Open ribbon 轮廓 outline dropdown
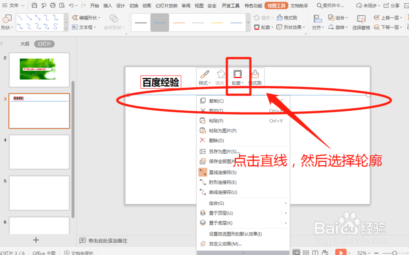The height and width of the screenshot is (255, 409). coord(263,27)
